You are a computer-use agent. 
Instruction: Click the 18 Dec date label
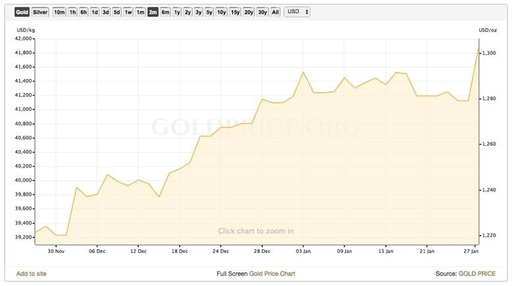point(180,251)
